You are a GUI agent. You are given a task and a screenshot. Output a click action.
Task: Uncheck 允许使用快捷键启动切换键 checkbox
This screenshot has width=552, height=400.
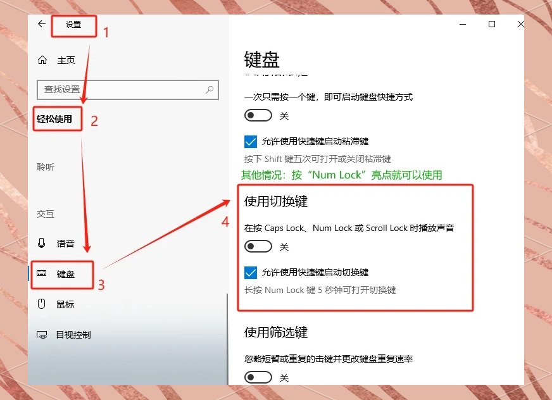[251, 273]
